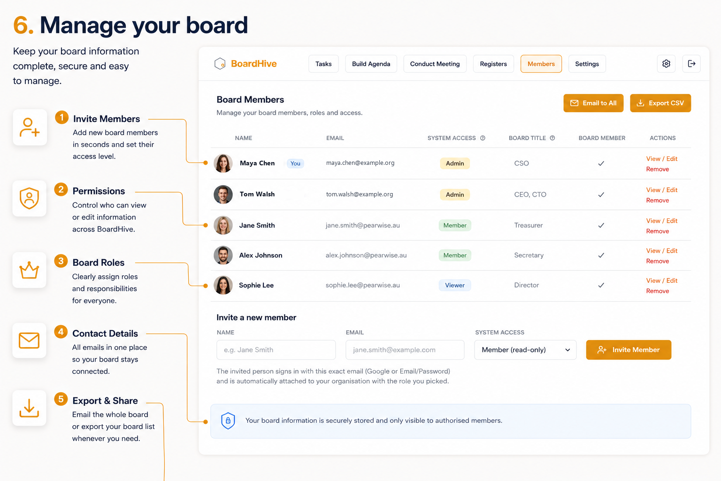Image resolution: width=721 pixels, height=481 pixels.
Task: Click email sophie.lee@pearwise.au
Action: point(363,285)
